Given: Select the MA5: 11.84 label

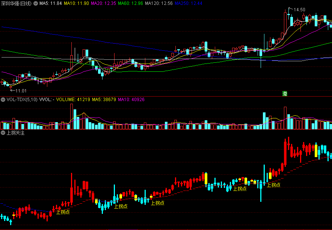Looking at the screenshot, I should [x=51, y=3].
